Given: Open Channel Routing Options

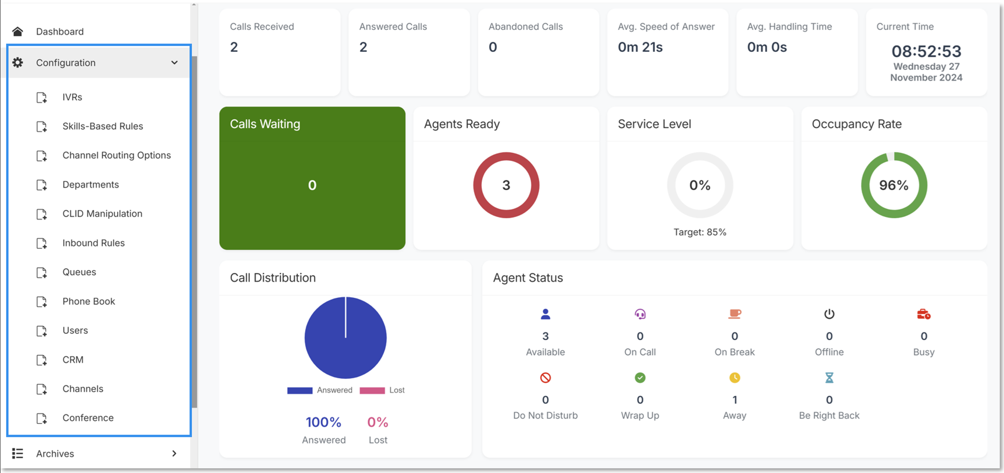Looking at the screenshot, I should (x=117, y=155).
